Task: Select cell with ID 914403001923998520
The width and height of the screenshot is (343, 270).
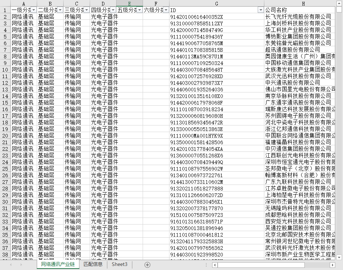Action: pos(217,255)
